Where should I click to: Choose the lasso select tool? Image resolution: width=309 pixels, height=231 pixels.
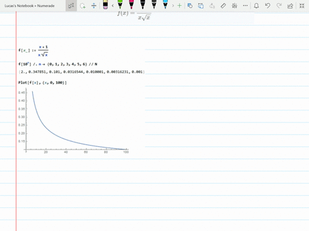coord(82,6)
